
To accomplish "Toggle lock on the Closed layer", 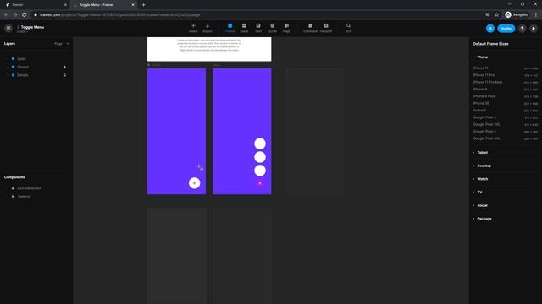I will pos(64,67).
